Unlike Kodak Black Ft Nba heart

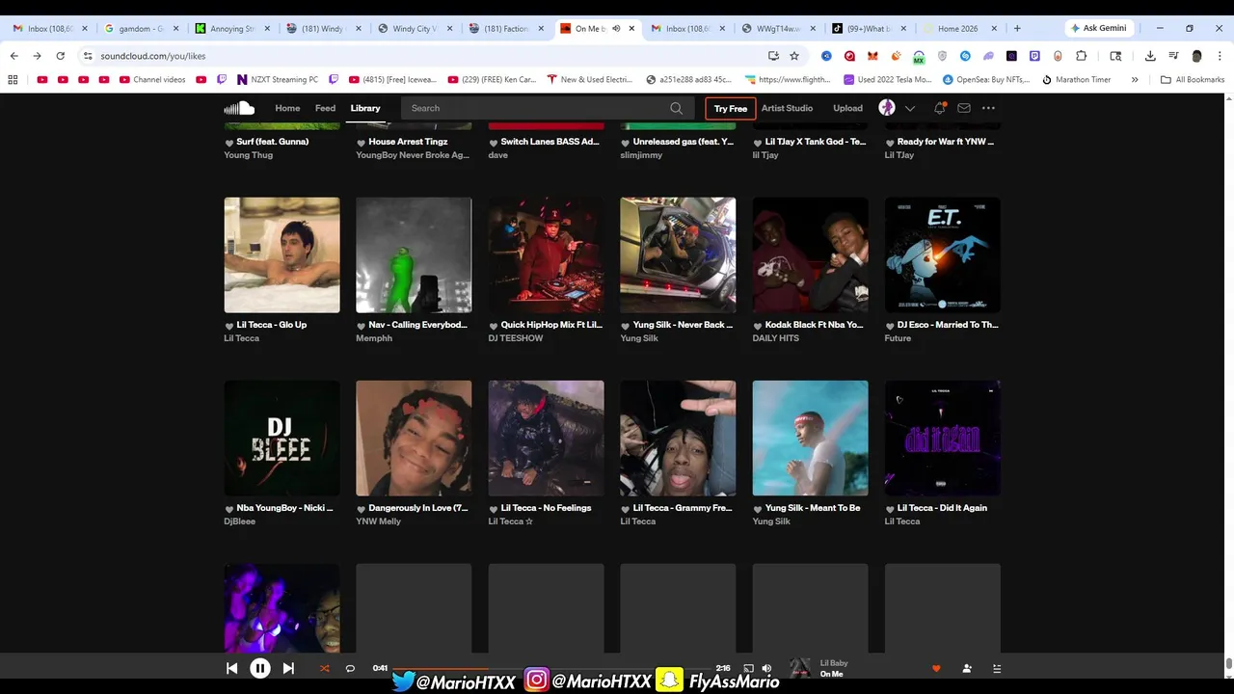click(758, 326)
